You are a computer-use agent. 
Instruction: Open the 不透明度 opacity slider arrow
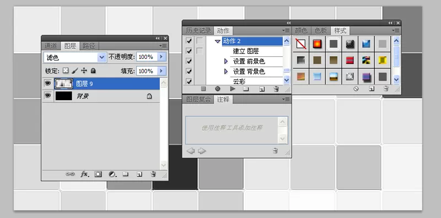click(161, 57)
